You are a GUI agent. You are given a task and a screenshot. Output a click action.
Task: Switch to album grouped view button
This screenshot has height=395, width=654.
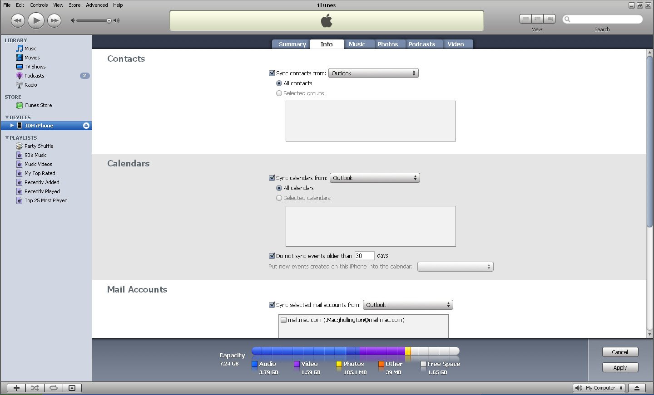tap(538, 19)
